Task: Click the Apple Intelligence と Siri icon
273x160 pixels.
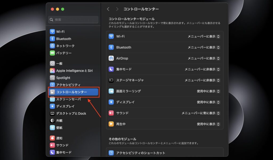Action: click(52, 71)
